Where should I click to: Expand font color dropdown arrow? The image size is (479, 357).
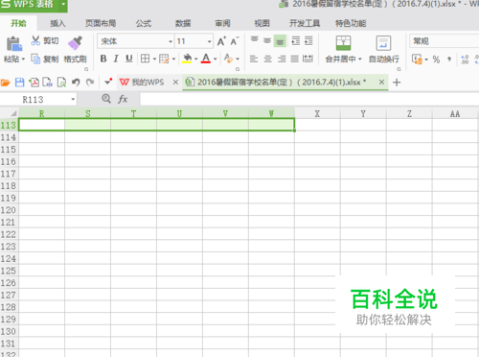215,59
